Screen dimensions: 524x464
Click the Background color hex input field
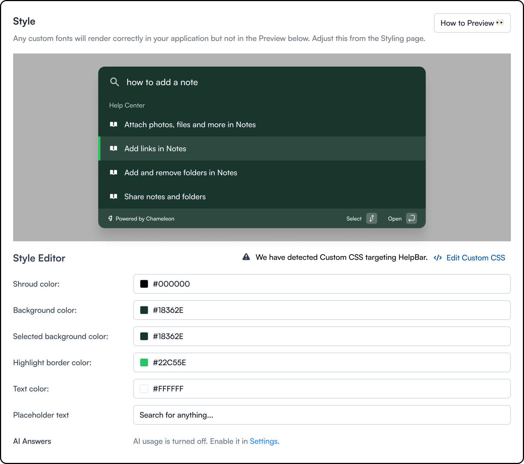coord(322,310)
